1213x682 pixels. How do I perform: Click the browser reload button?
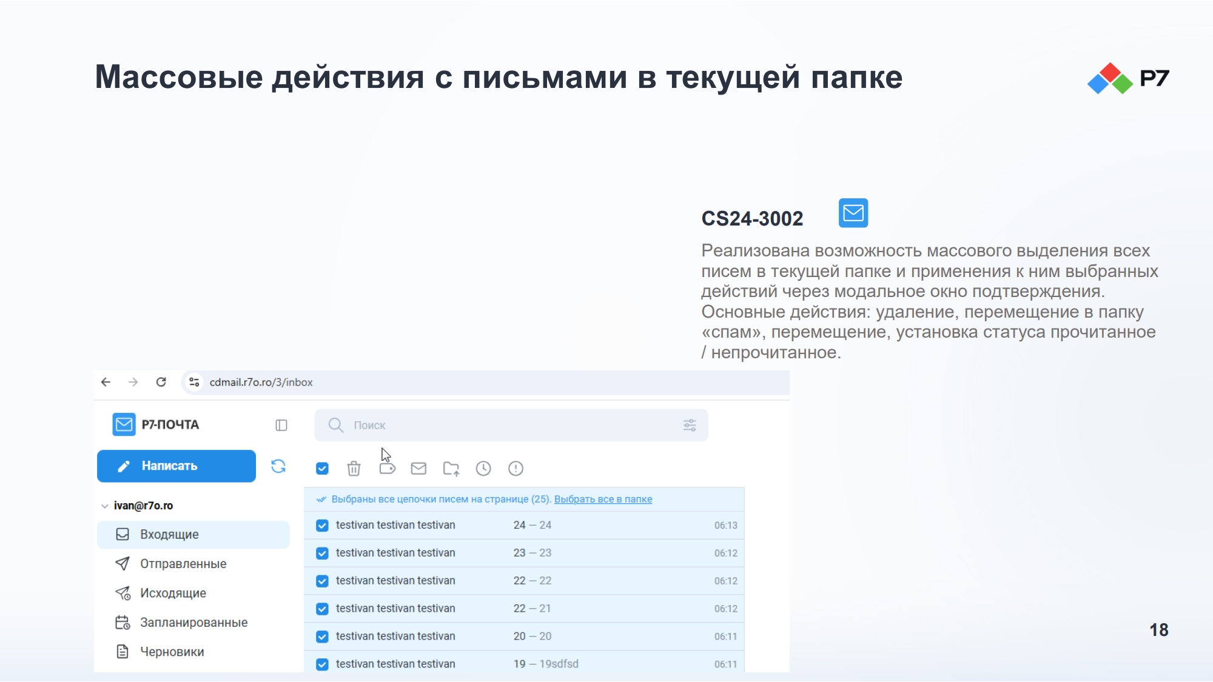161,382
